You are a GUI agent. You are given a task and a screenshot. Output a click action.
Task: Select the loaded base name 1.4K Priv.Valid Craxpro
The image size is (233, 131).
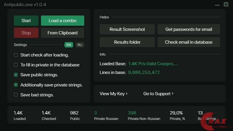[153, 64]
